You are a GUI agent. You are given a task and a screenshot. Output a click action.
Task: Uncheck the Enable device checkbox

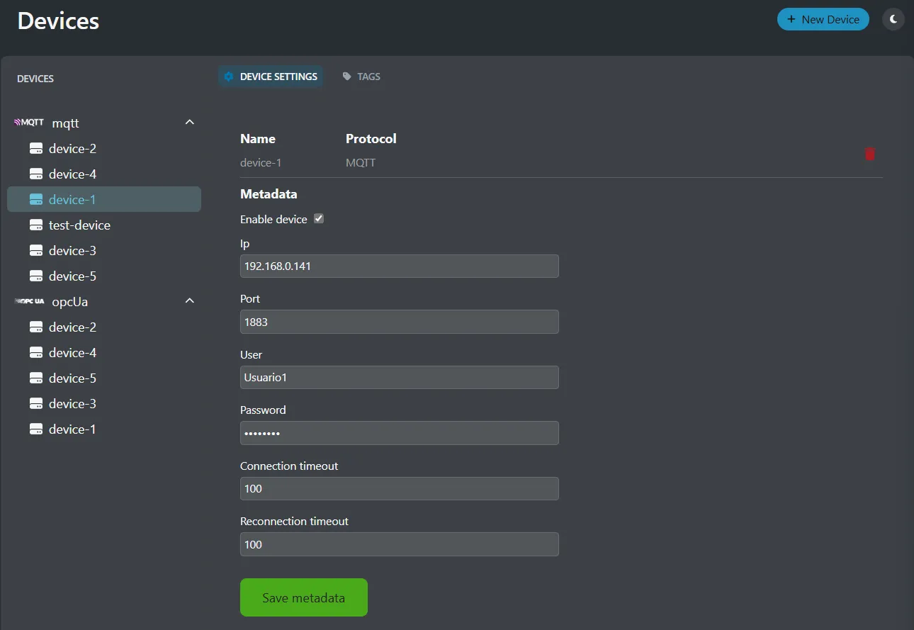(x=319, y=219)
